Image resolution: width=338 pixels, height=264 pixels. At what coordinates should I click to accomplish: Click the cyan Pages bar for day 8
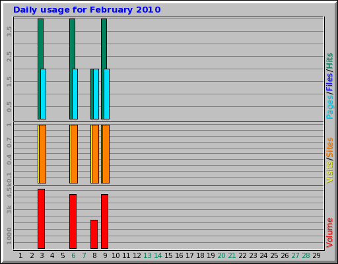[96, 94]
